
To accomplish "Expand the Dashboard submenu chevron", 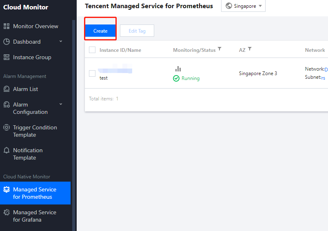I will (61, 41).
